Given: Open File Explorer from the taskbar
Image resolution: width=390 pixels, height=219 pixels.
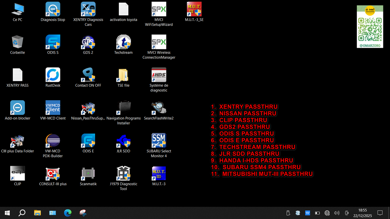Looking at the screenshot, I should 37,213.
